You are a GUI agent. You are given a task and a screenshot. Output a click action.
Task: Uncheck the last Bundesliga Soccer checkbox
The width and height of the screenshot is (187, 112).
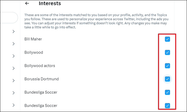[x=167, y=105]
